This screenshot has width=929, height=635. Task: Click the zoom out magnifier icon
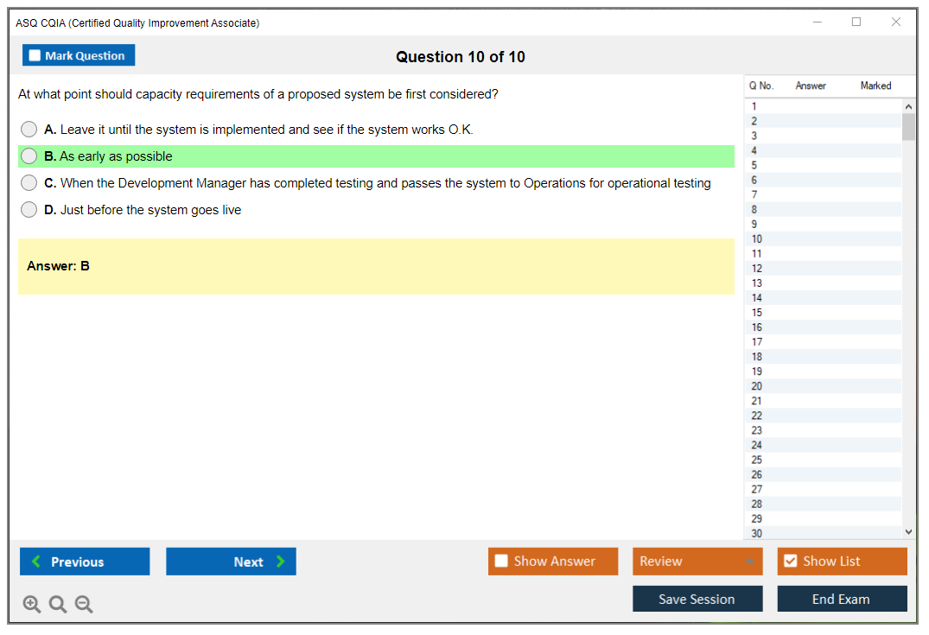pyautogui.click(x=84, y=604)
